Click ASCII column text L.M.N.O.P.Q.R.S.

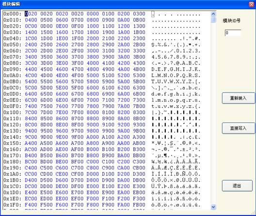coord(176,76)
